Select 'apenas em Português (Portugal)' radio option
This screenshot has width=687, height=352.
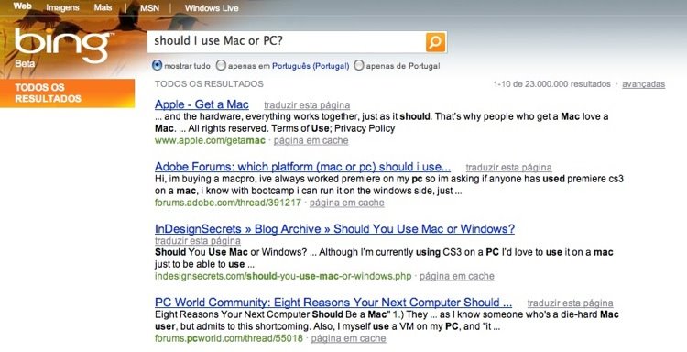[x=222, y=66]
